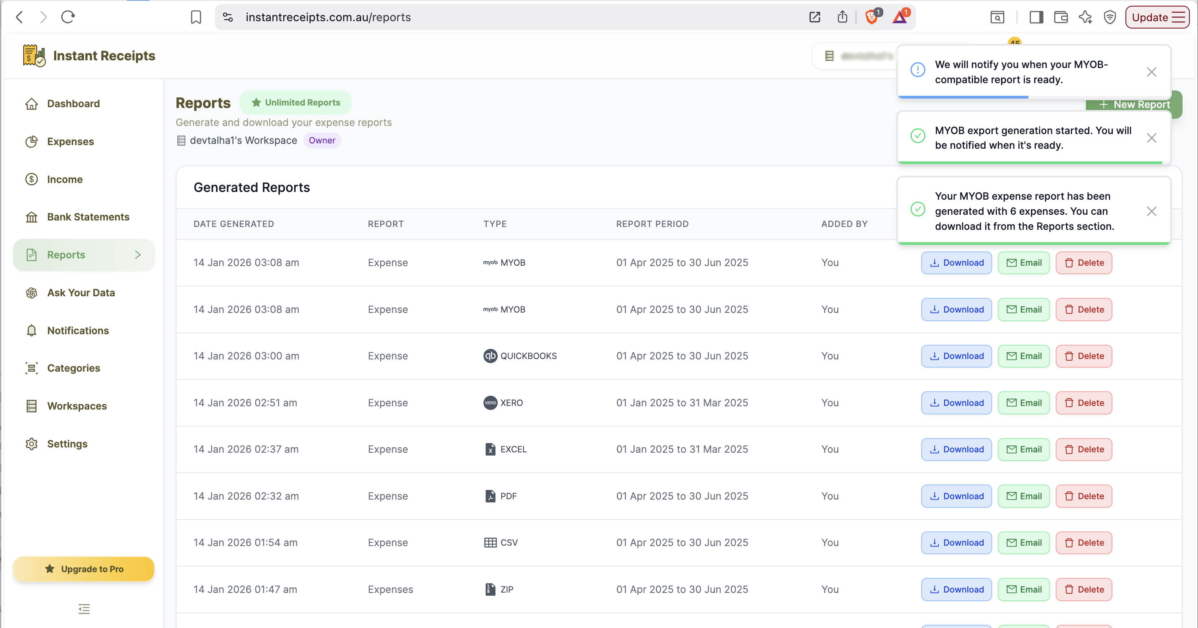Delete the EXCEL report
The width and height of the screenshot is (1198, 628).
[x=1083, y=450]
